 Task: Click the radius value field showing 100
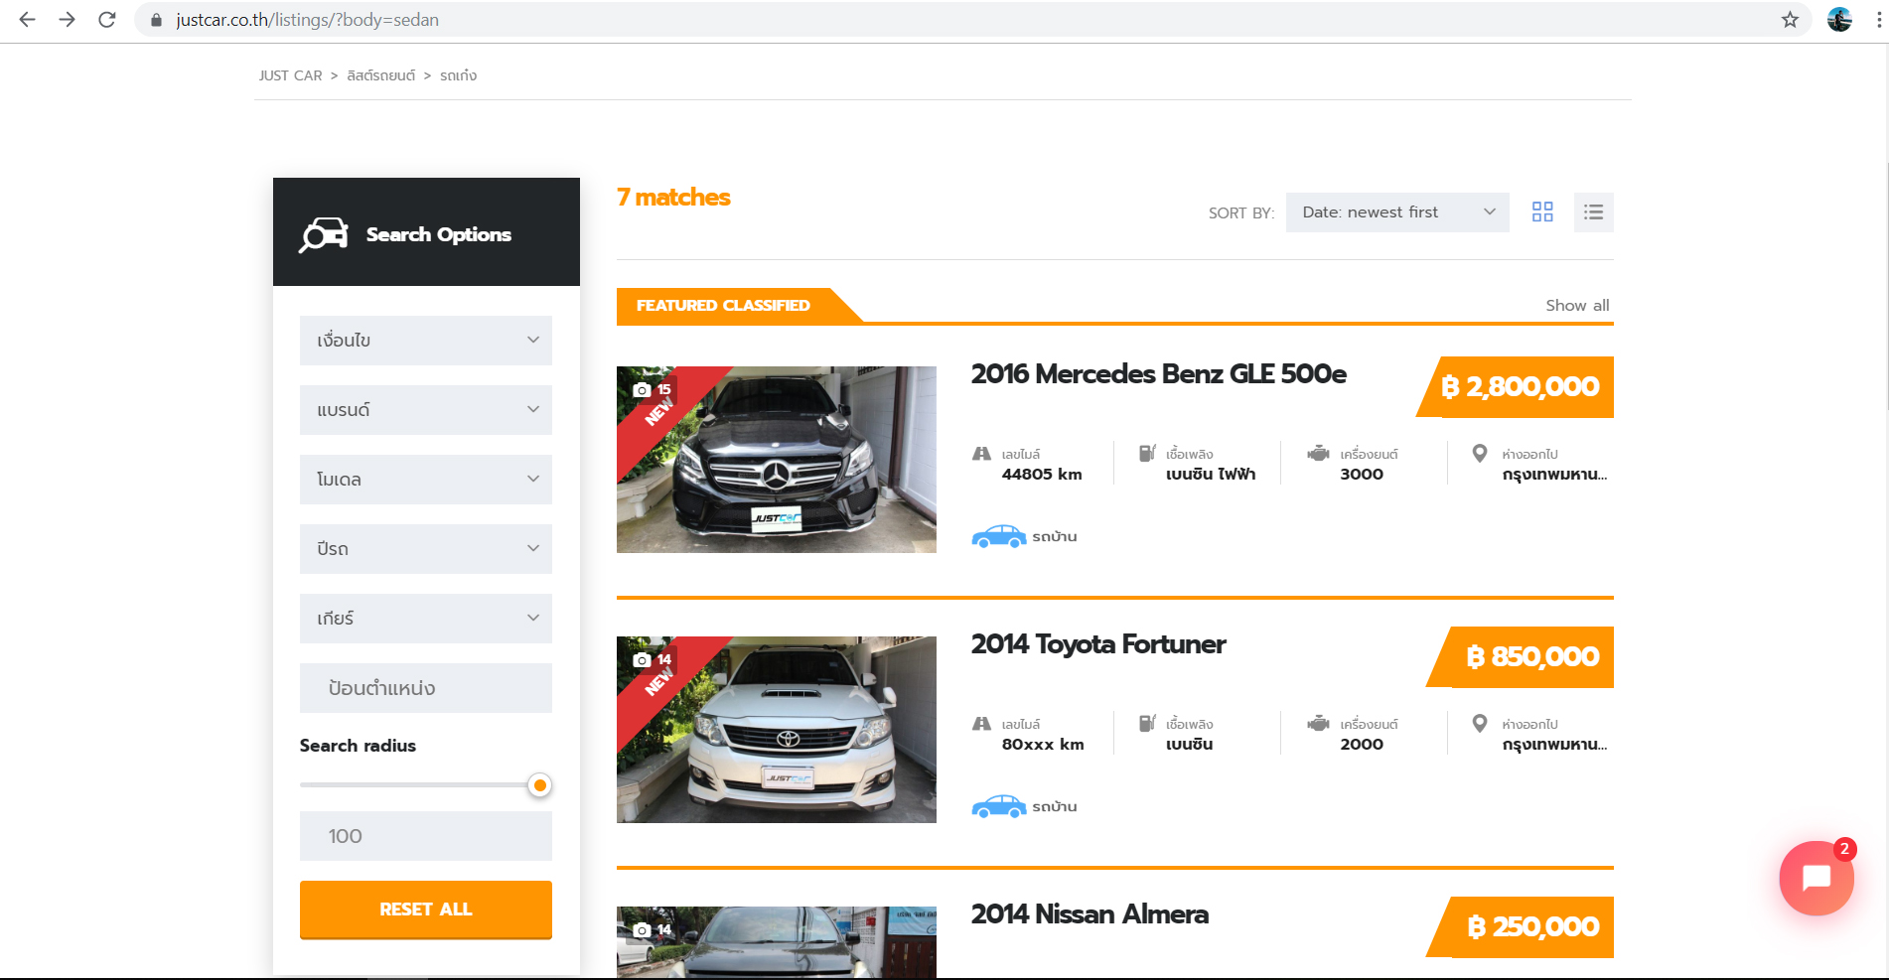426,836
